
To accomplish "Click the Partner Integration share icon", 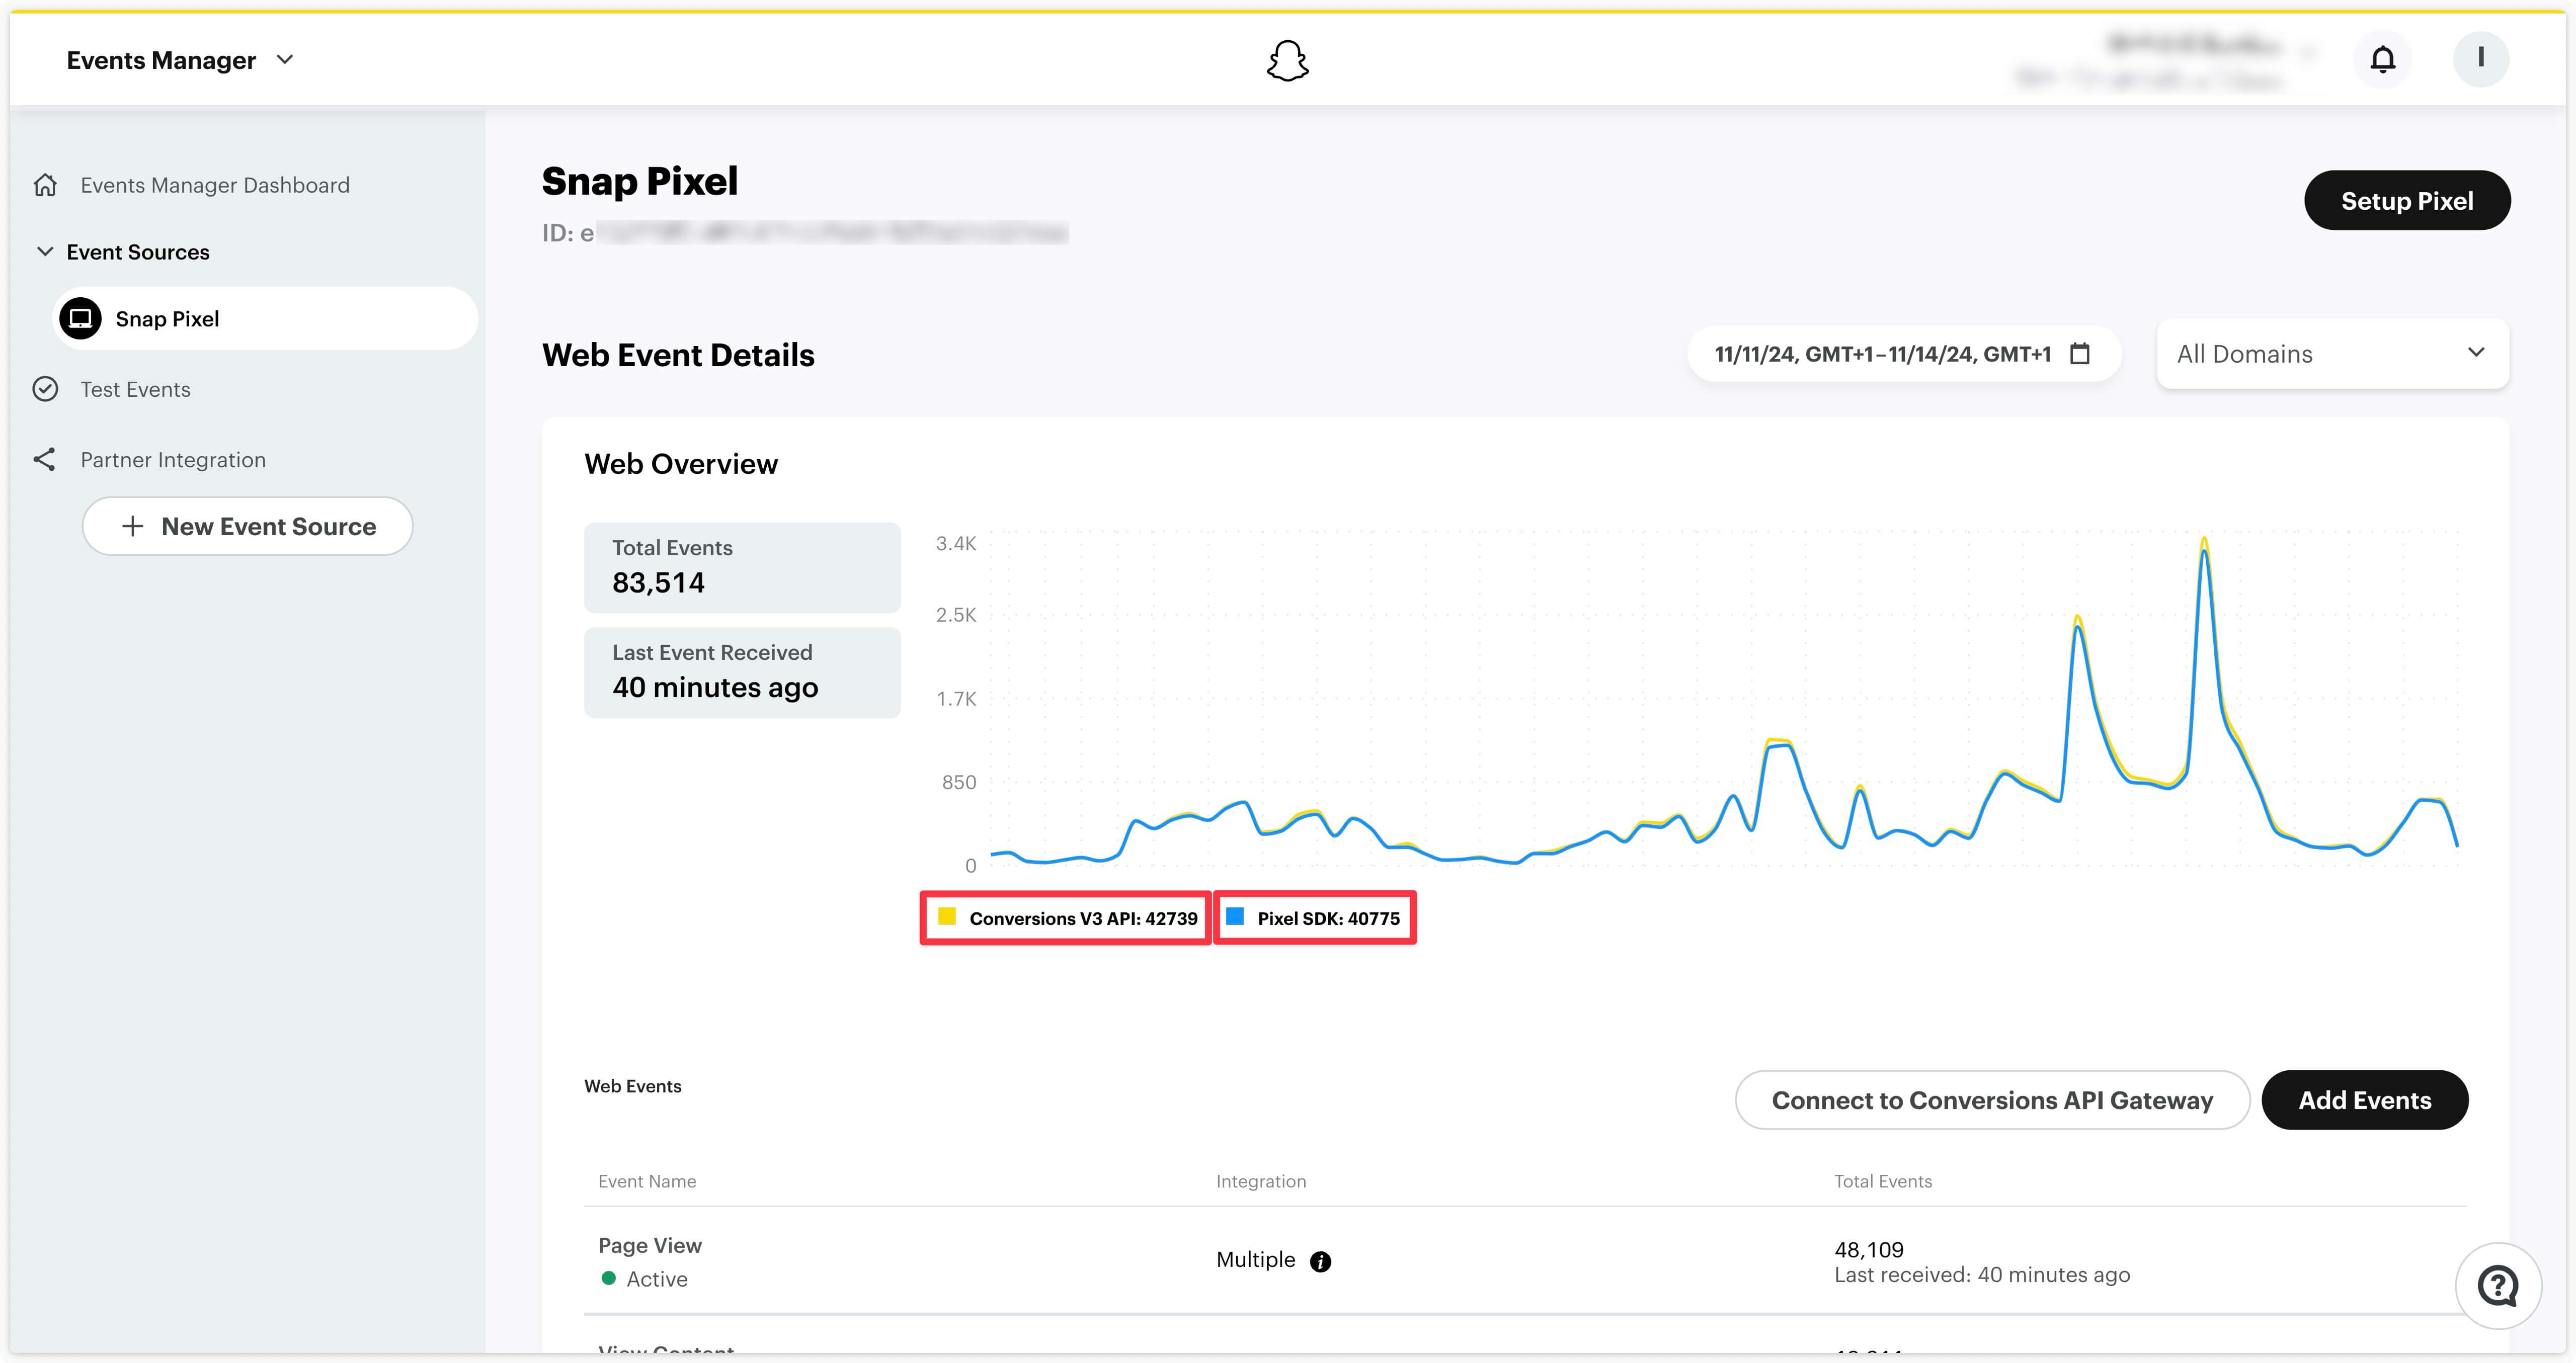I will [44, 459].
